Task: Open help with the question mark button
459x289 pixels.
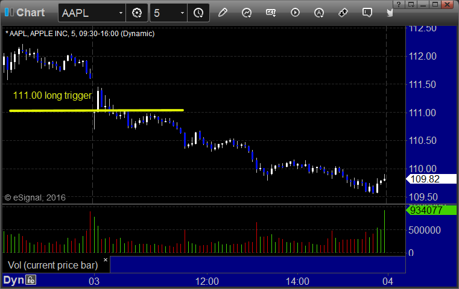Action: [399, 4]
